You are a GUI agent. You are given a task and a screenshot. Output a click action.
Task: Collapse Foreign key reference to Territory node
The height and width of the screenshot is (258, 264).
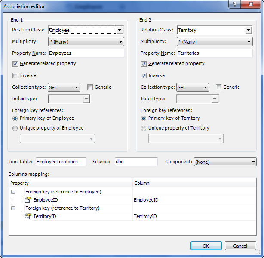pyautogui.click(x=13, y=208)
